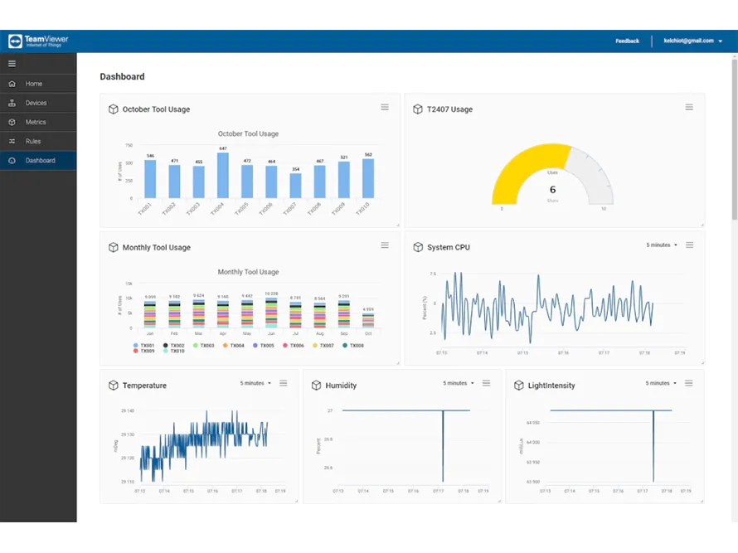Open the LightIntensity widget menu icon
Image resolution: width=738 pixels, height=553 pixels.
(x=689, y=383)
